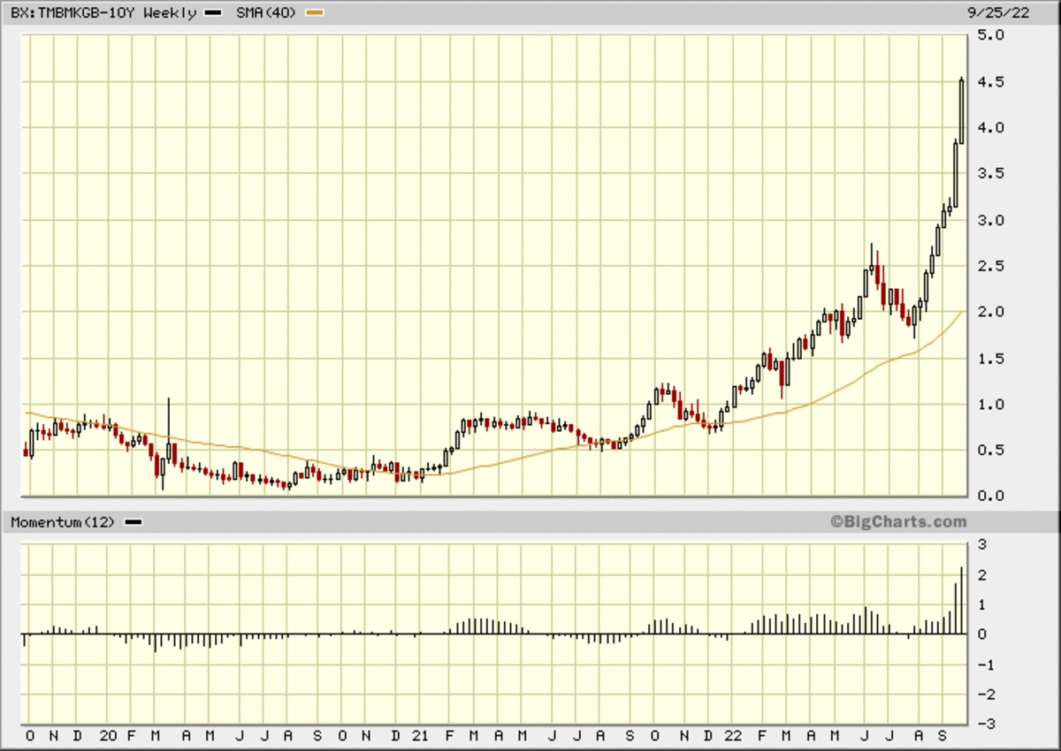This screenshot has width=1061, height=751.
Task: Select the BX:TMBMKGB-10Y Weekly chart title
Action: tap(103, 13)
